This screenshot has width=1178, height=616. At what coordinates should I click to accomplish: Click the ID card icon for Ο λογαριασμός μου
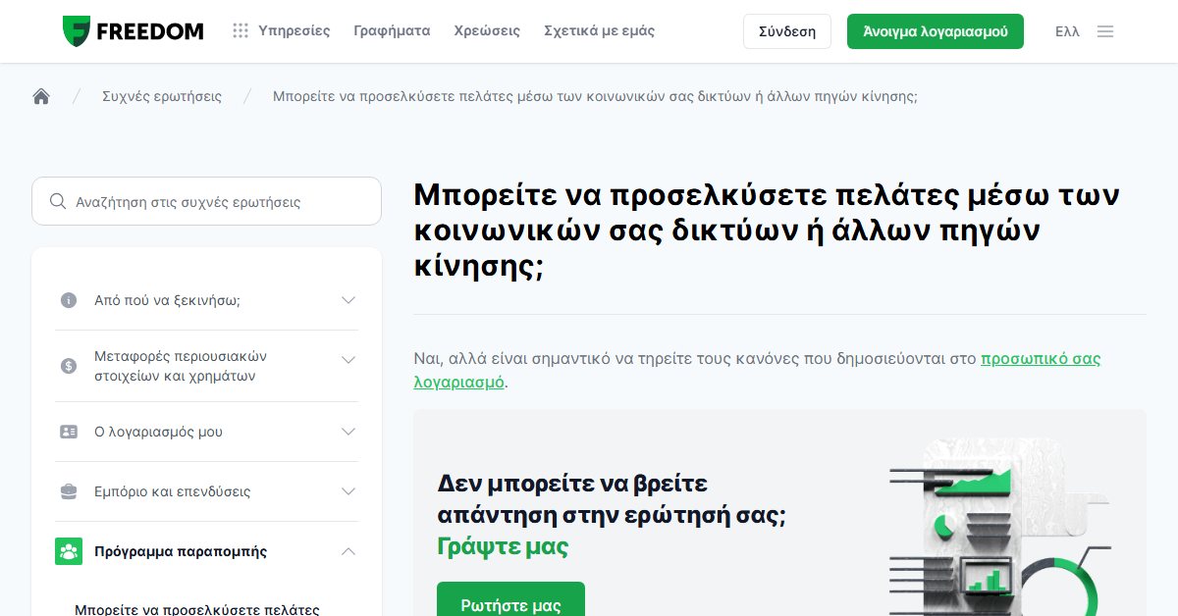(x=69, y=432)
